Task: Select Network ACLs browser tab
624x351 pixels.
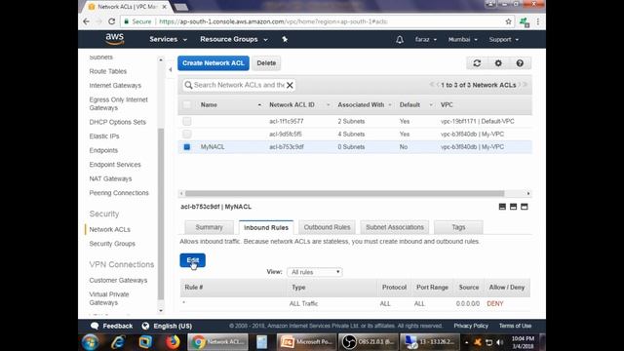Action: [x=127, y=7]
